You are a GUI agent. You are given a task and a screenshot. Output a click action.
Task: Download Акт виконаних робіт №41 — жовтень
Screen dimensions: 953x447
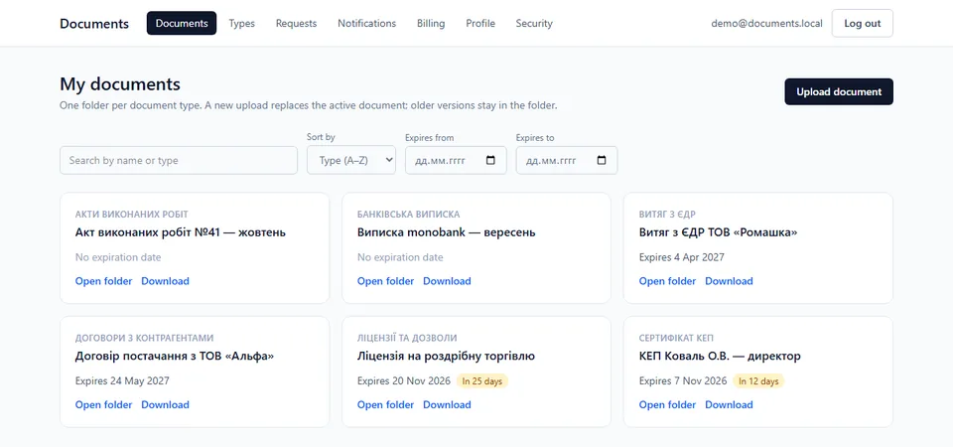[x=166, y=281]
